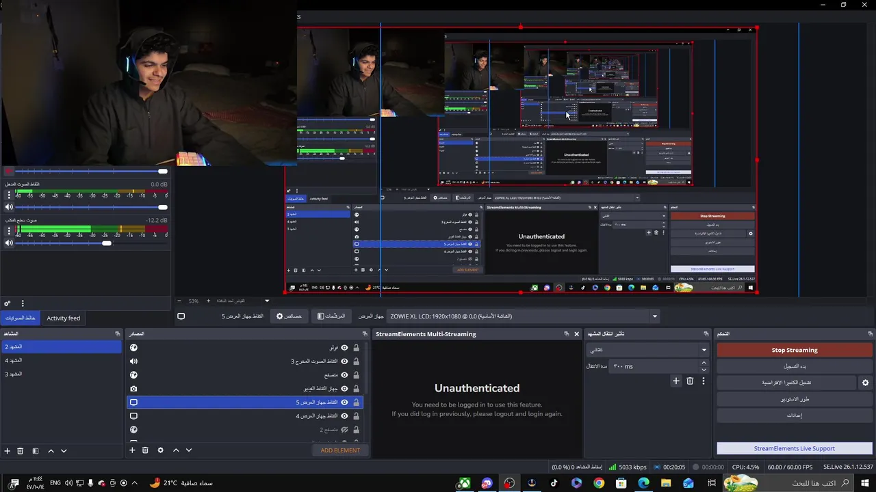Mute the input audio capture speaker icon
This screenshot has width=876, height=492.
(9, 207)
